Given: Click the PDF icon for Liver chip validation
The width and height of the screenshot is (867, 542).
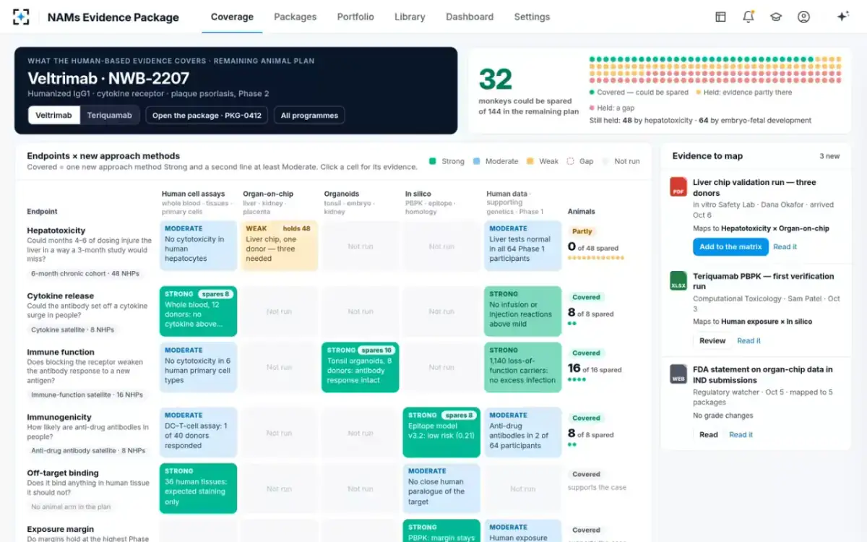Looking at the screenshot, I should (x=678, y=186).
